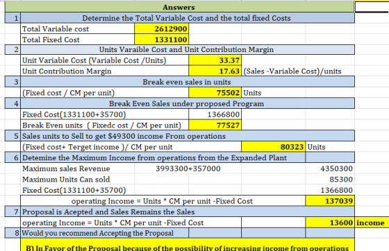Click the 'Total Fixed Cost' label cell

(77, 40)
